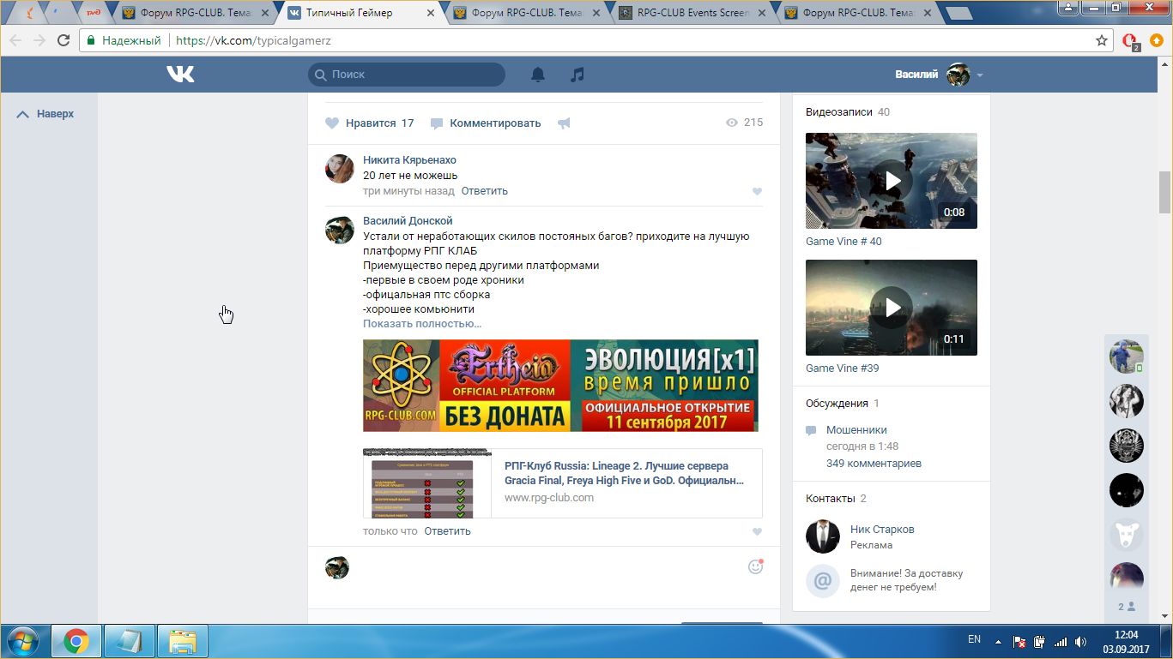Switch to Типичный Геймер tab
This screenshot has height=659, width=1173.
pos(360,13)
